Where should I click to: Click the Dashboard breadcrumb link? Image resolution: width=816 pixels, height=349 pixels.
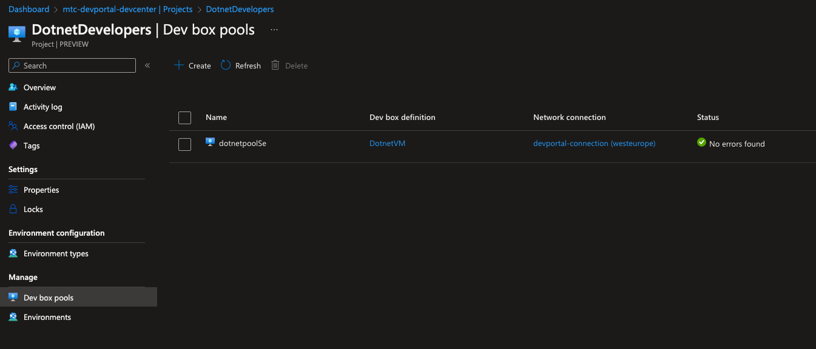tap(29, 9)
